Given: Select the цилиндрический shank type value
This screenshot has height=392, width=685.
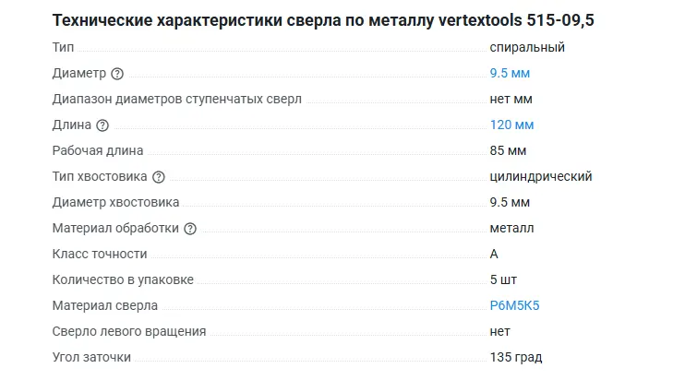Looking at the screenshot, I should click(541, 176).
